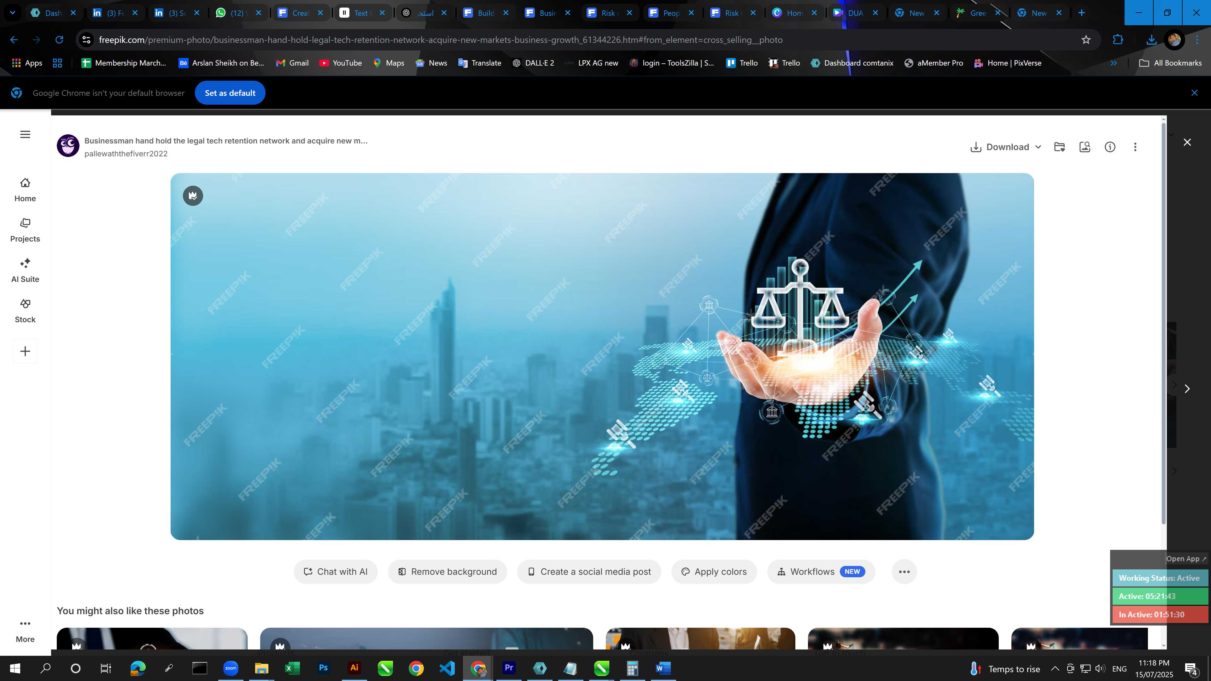The width and height of the screenshot is (1211, 681).
Task: Switch to the Peop tab
Action: point(671,13)
